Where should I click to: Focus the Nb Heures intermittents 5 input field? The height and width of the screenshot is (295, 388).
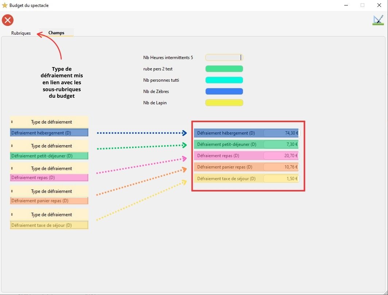224,58
